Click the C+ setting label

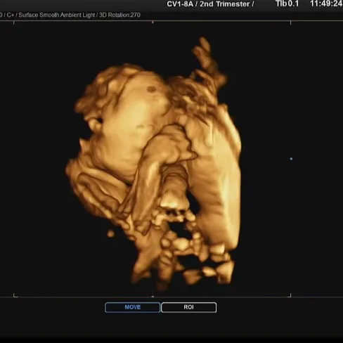point(11,15)
